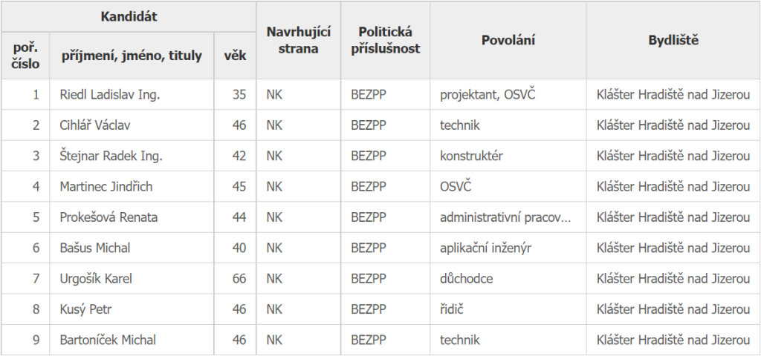Click the 'aplikační inženýr' occupation cell
This screenshot has width=761, height=356.
click(485, 248)
